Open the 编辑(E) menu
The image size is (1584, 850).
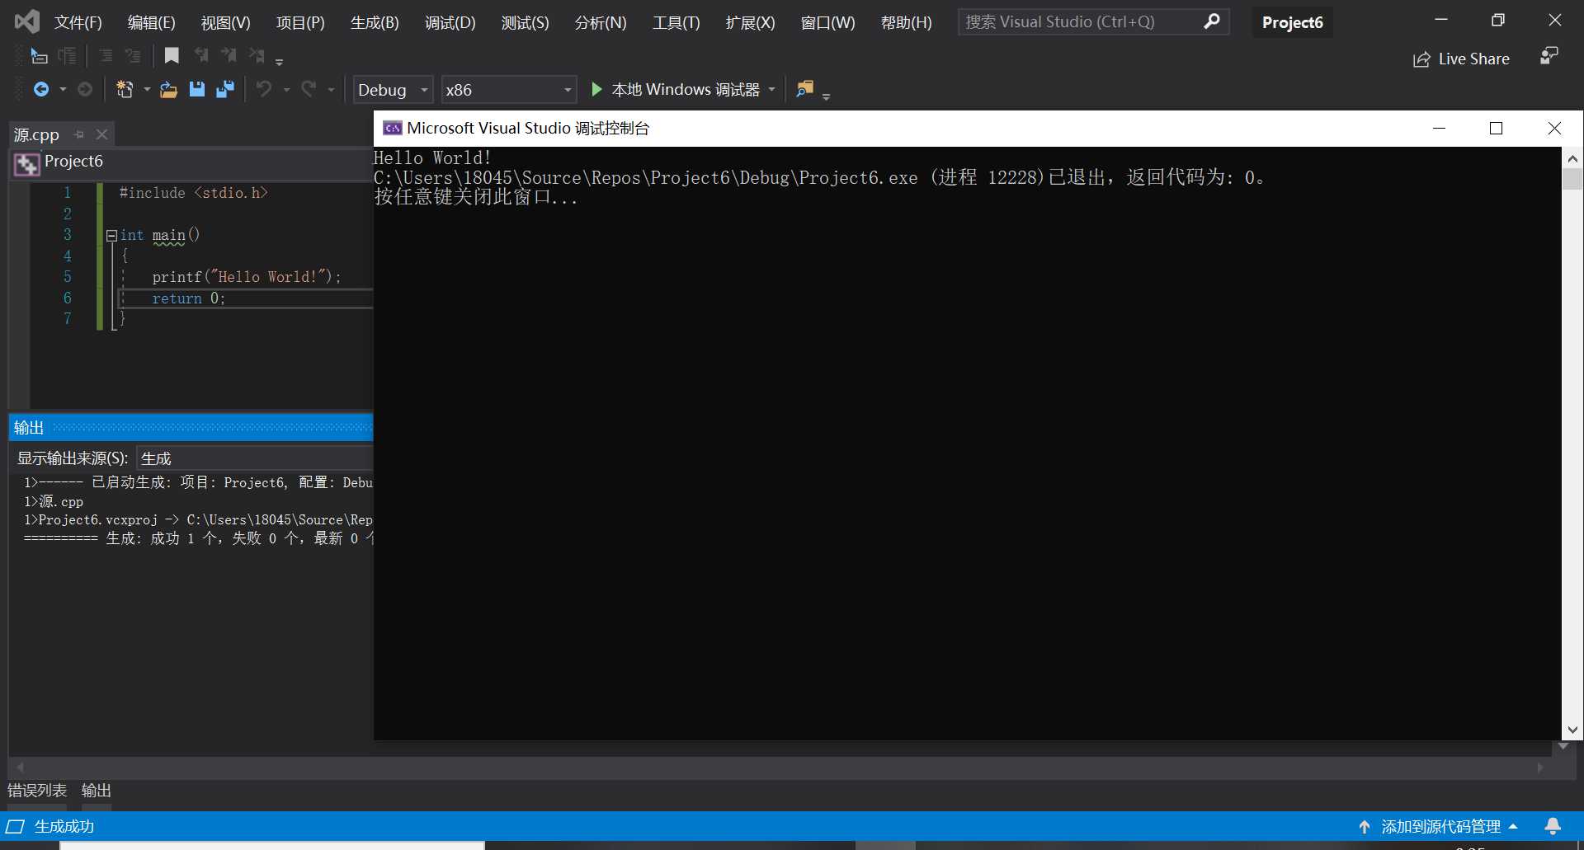(152, 22)
